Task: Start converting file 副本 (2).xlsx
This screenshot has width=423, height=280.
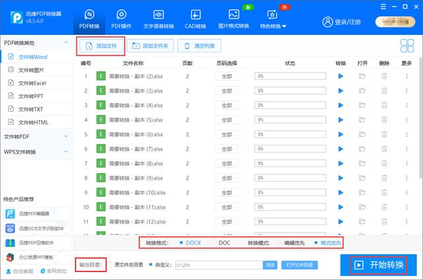Action: [x=341, y=76]
